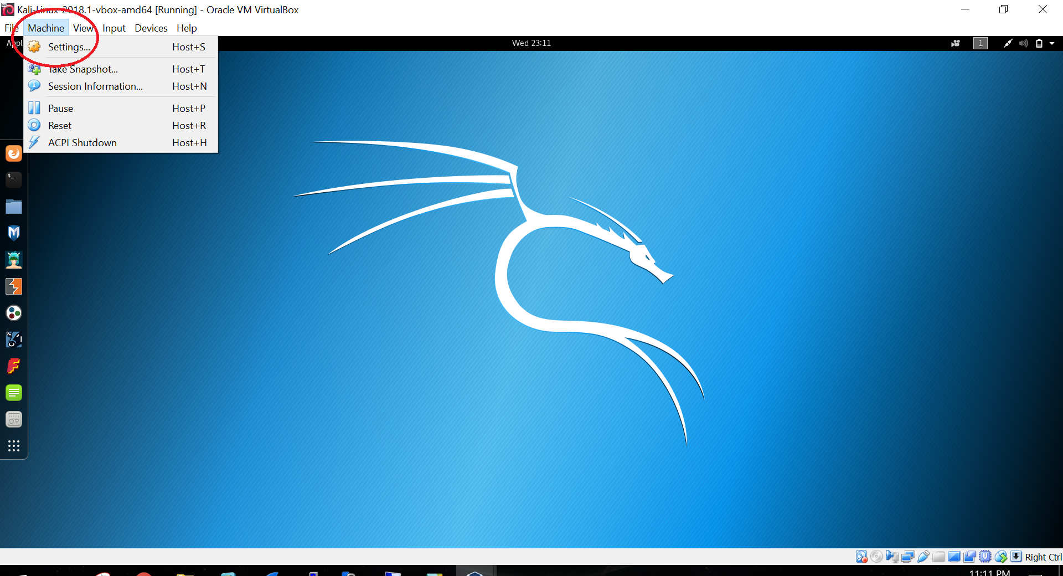Open the View menu

coord(83,28)
